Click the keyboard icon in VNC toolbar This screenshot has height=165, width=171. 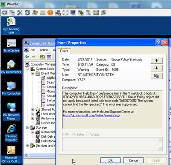click(43, 13)
